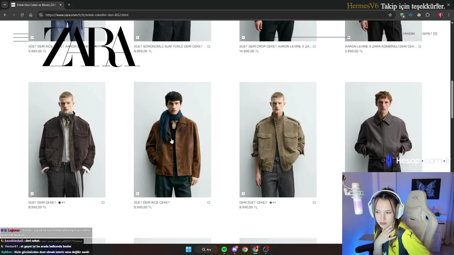Go to the ZARA logo homepage
The width and height of the screenshot is (454, 255).
[x=91, y=46]
